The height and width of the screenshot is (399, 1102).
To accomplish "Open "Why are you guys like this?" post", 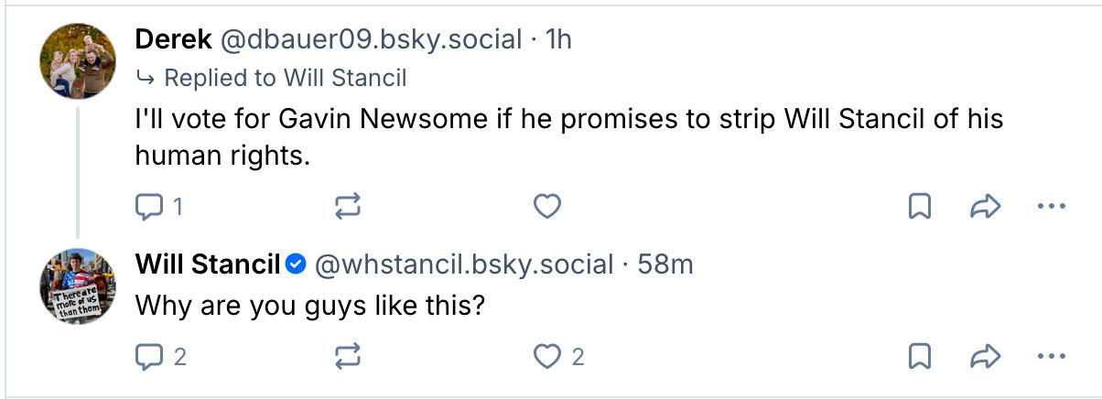I will (309, 306).
